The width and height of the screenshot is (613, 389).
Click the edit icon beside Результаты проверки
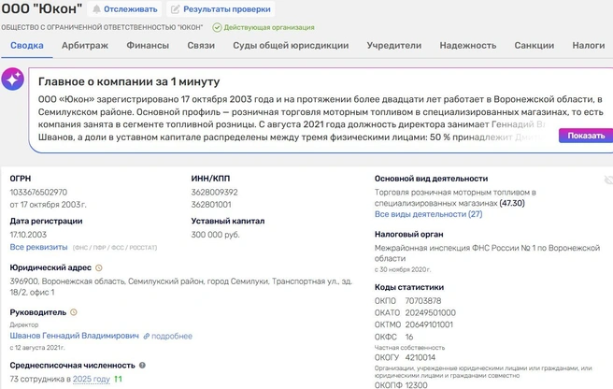[176, 9]
